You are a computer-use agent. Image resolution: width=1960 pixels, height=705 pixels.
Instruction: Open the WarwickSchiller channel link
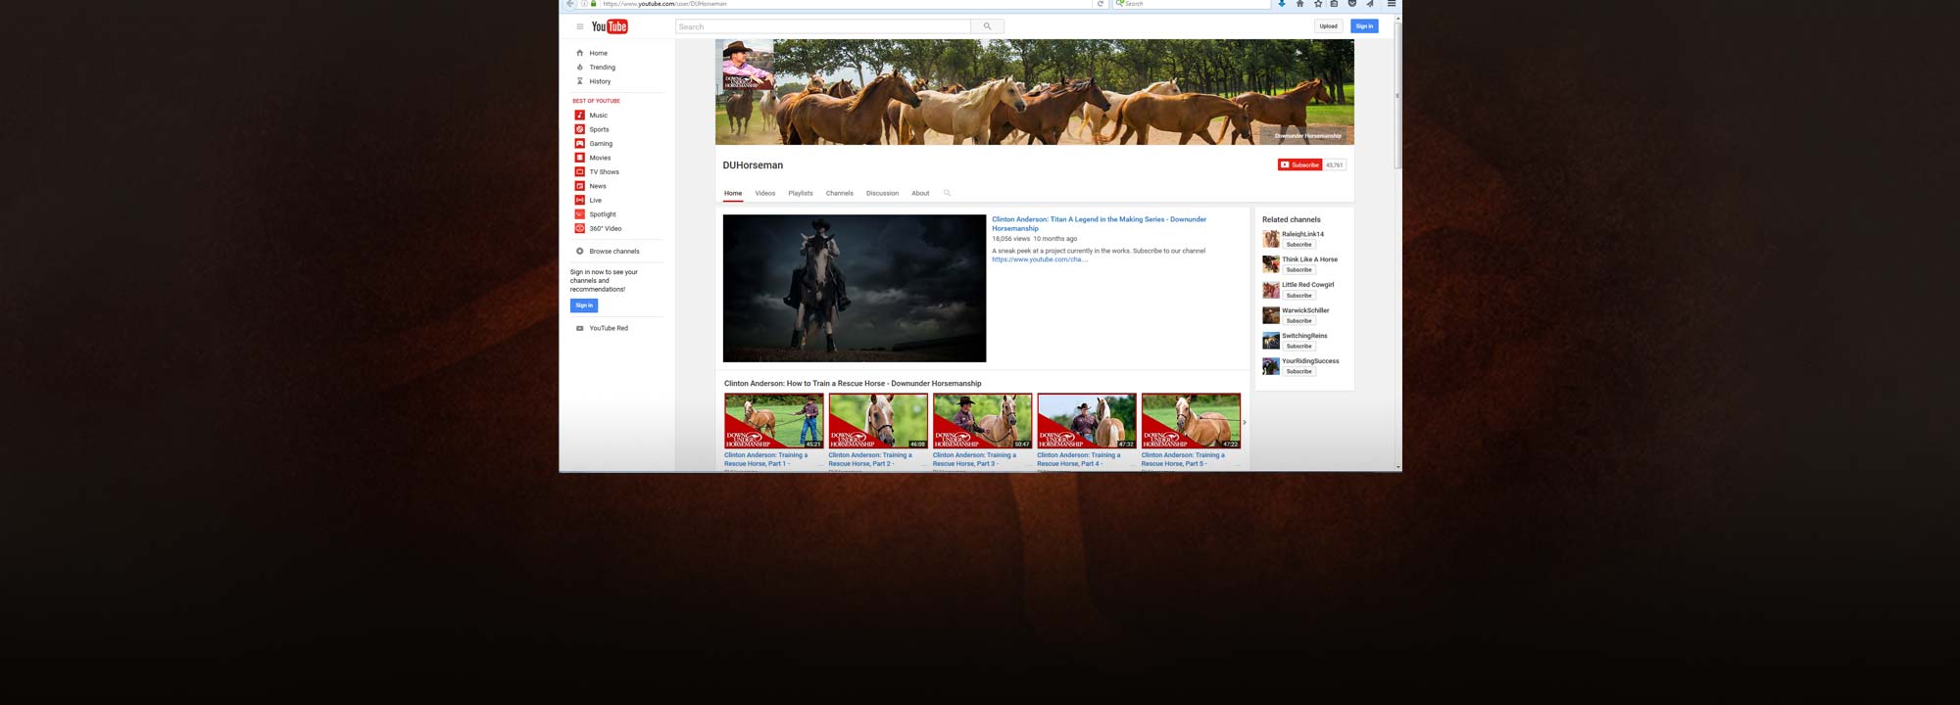pos(1305,310)
